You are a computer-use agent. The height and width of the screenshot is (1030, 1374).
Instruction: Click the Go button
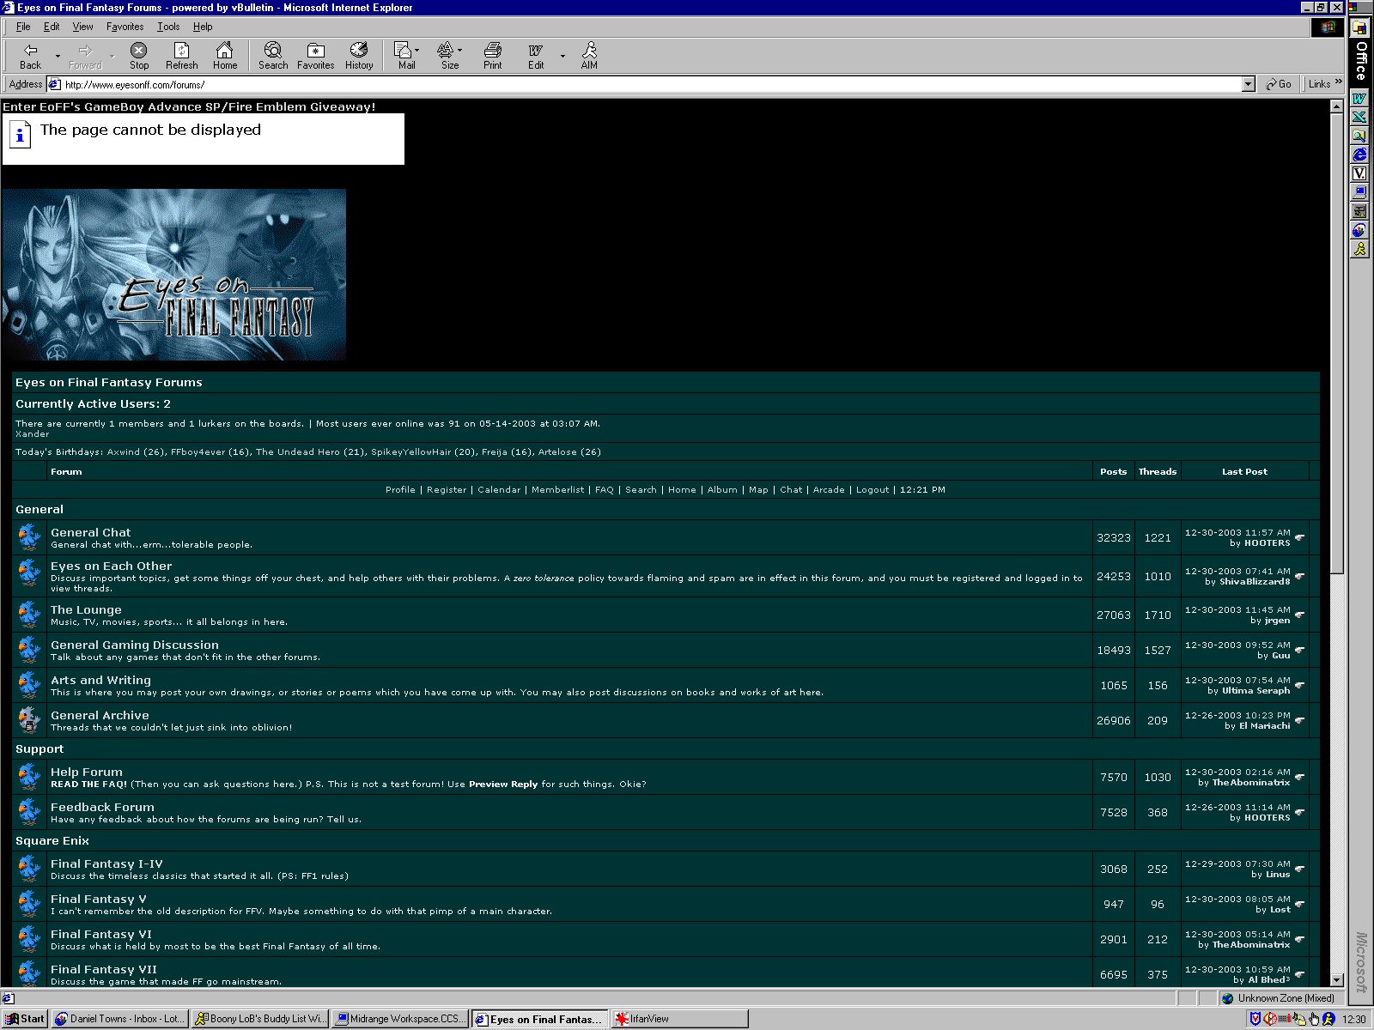coord(1279,84)
